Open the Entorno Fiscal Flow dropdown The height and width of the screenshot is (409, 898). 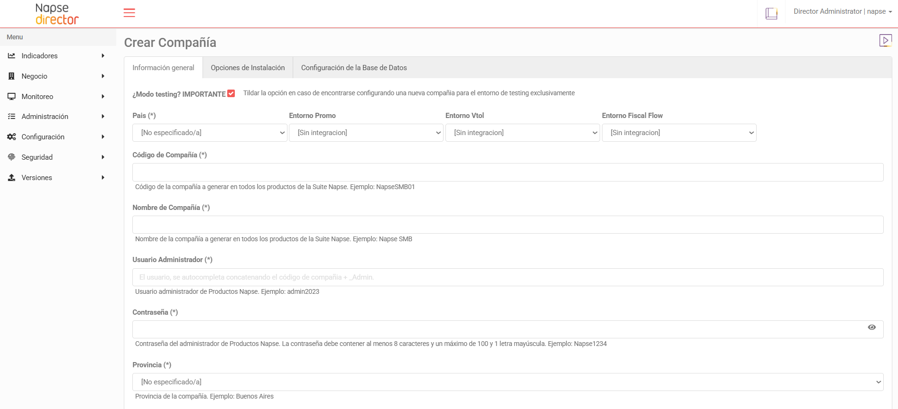tap(679, 133)
